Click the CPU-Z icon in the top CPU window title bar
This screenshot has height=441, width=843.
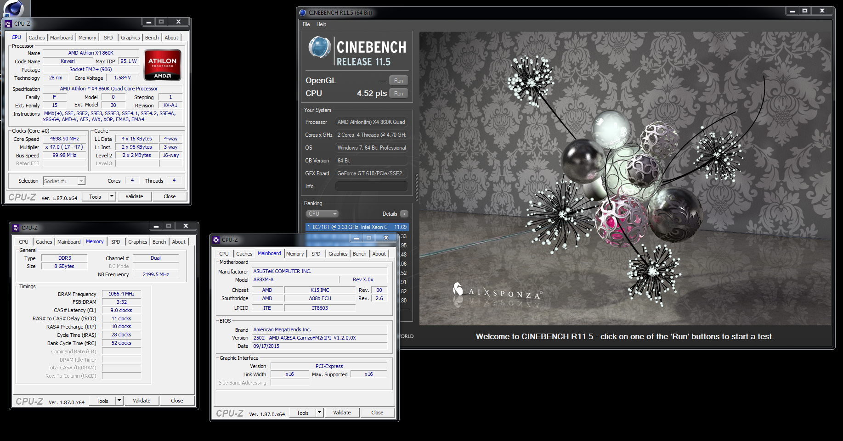click(x=8, y=24)
